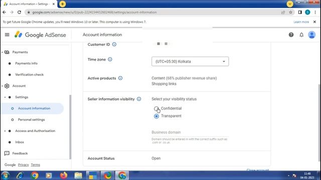Reload the page

(x=19, y=12)
